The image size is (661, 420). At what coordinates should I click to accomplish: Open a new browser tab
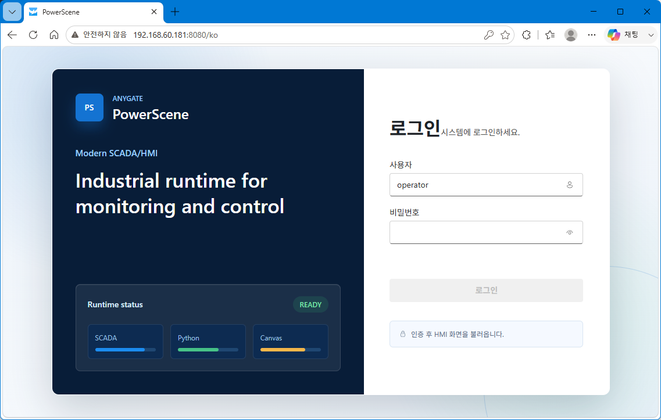(174, 12)
